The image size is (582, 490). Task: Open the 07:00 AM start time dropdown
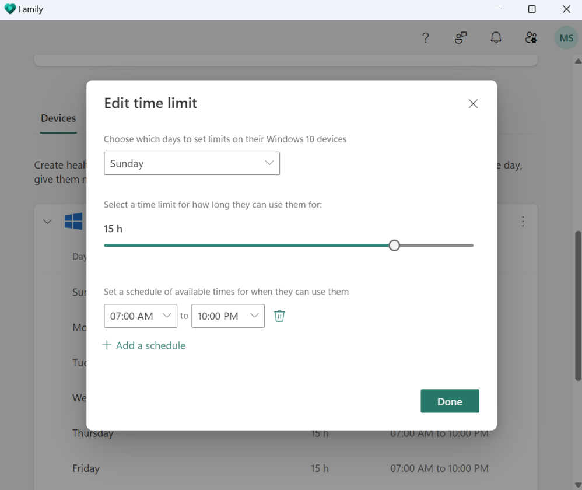point(140,316)
